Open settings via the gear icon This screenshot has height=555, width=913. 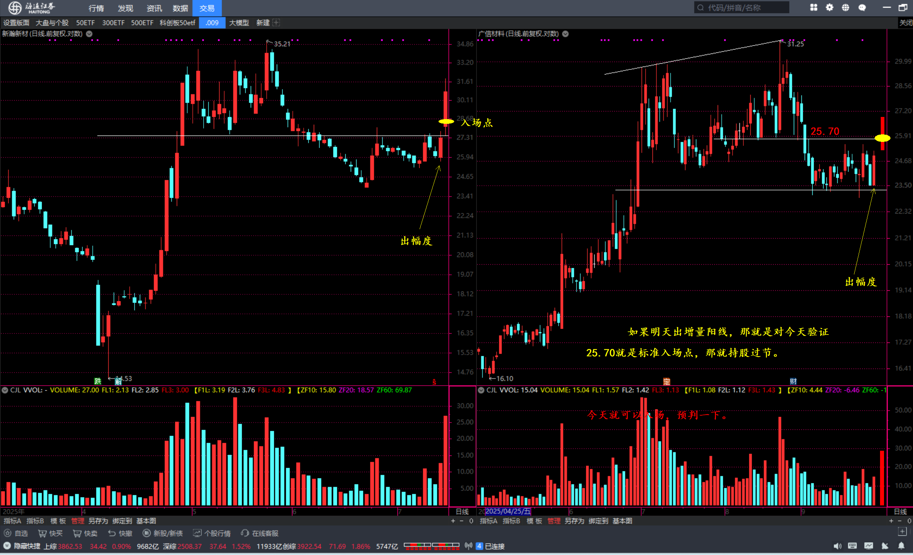pyautogui.click(x=829, y=7)
